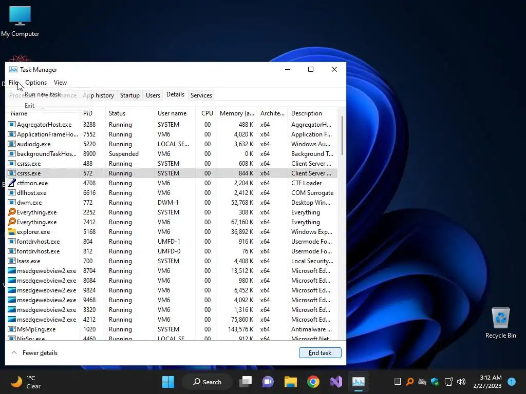526x394 pixels.
Task: Open the network status tray icon
Action: point(448,382)
